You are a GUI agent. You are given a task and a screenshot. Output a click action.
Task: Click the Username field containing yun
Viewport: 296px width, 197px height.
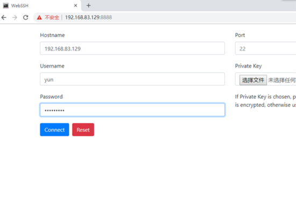(132, 79)
